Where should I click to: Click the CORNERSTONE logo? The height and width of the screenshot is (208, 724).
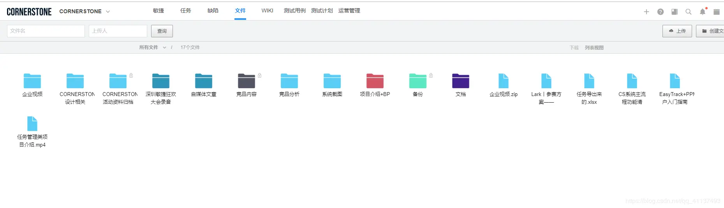29,12
